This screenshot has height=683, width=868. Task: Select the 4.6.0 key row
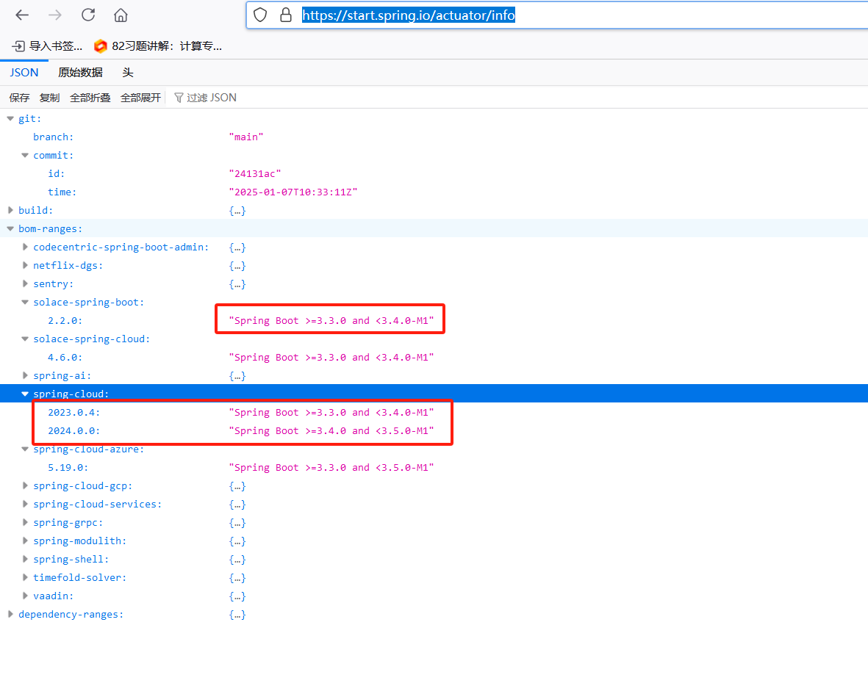[65, 357]
